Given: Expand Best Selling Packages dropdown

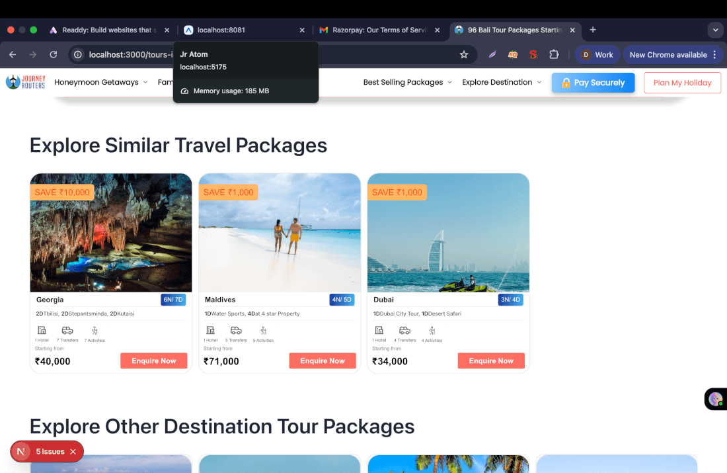Looking at the screenshot, I should coord(407,83).
